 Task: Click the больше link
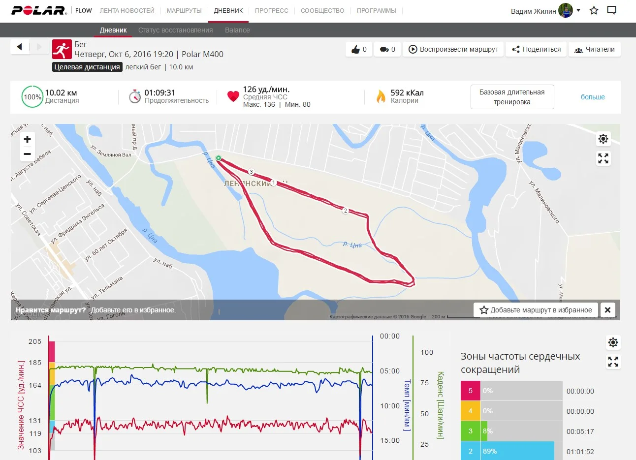coord(593,97)
